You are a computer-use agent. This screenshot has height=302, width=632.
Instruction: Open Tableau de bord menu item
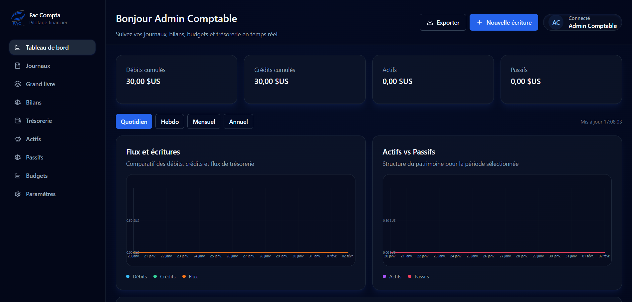[x=52, y=47]
